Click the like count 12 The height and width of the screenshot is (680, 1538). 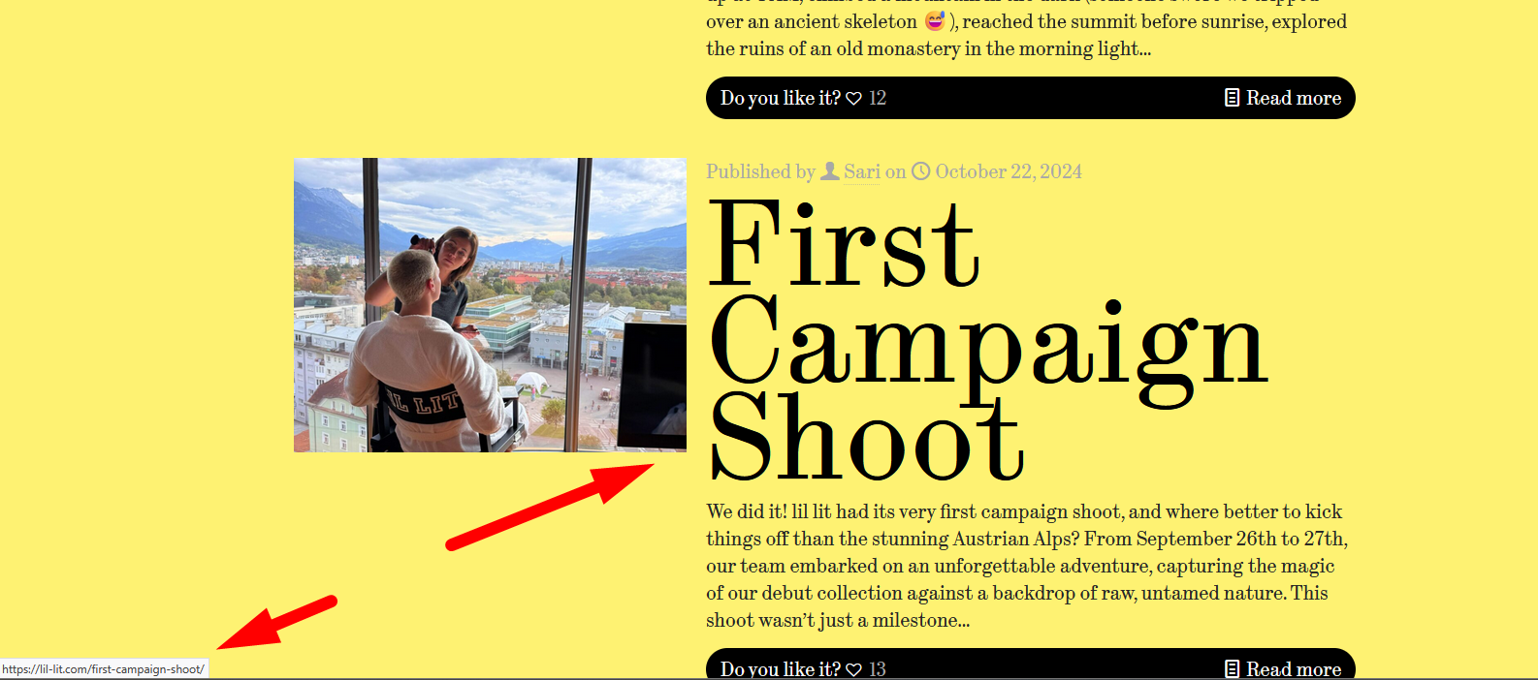point(878,98)
